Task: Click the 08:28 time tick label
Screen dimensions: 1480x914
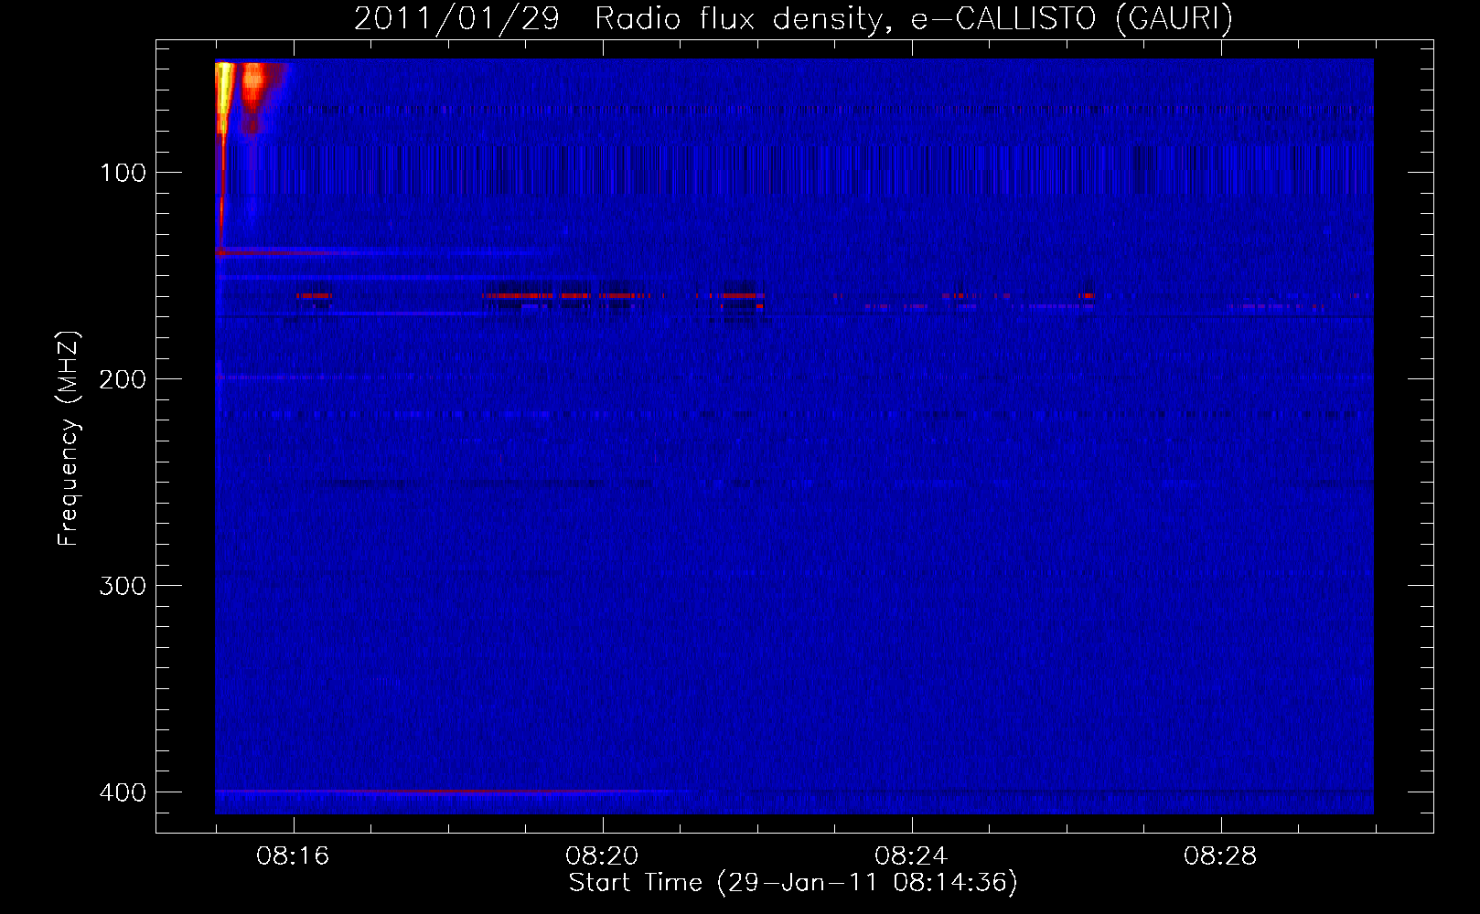Action: click(x=1220, y=856)
